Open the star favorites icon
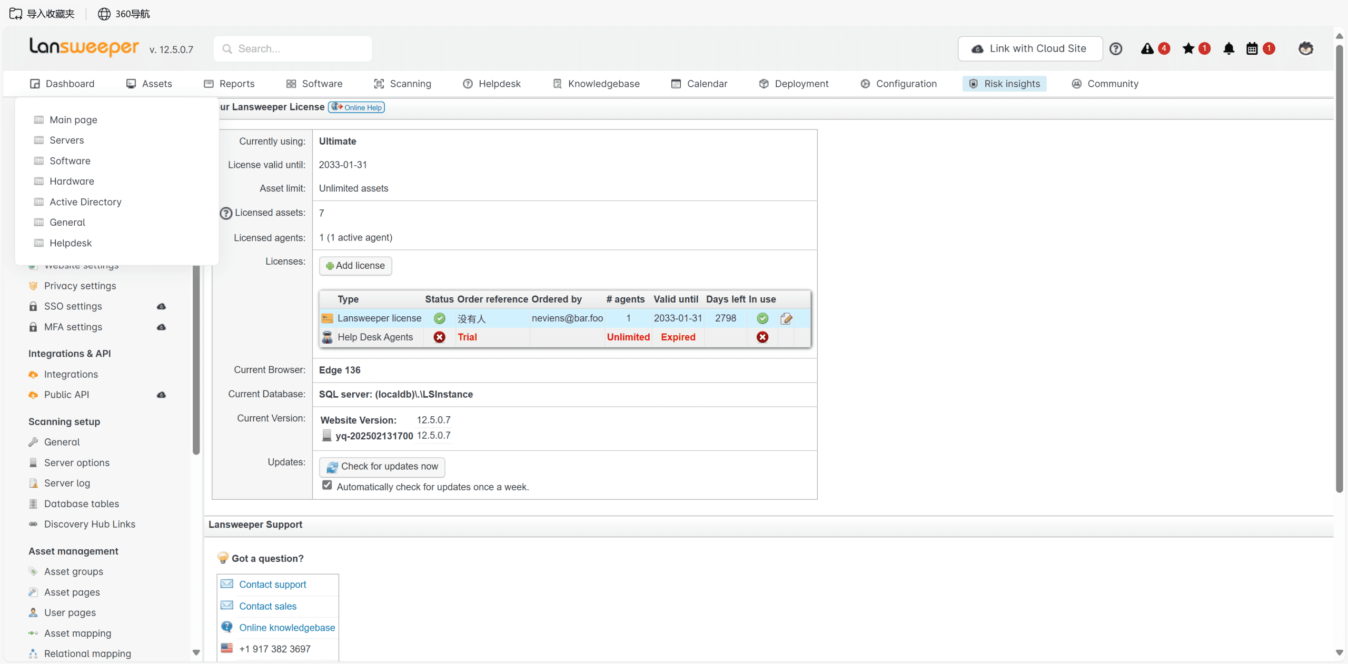This screenshot has width=1348, height=664. 1188,49
